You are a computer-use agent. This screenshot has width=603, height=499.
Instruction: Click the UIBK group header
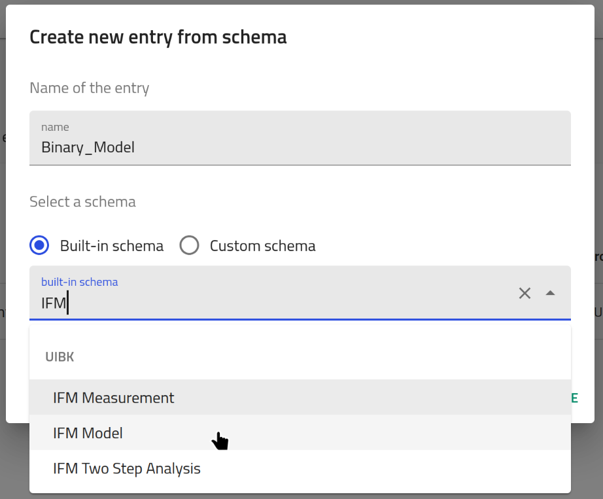[60, 357]
